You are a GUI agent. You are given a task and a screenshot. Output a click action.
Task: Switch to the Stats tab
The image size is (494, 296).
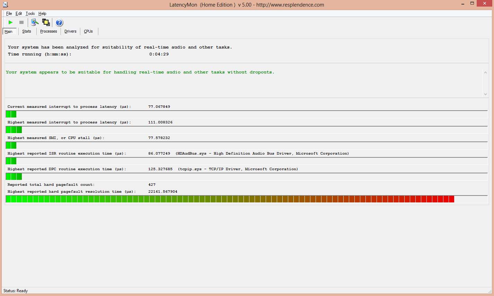27,31
